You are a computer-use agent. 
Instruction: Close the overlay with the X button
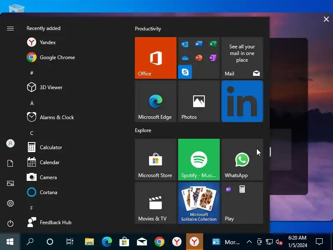(x=326, y=19)
